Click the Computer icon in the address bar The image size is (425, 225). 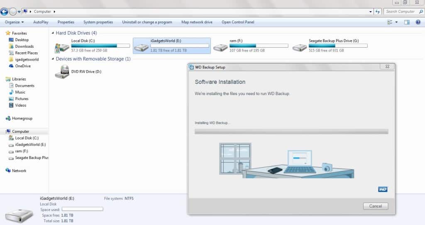point(25,11)
